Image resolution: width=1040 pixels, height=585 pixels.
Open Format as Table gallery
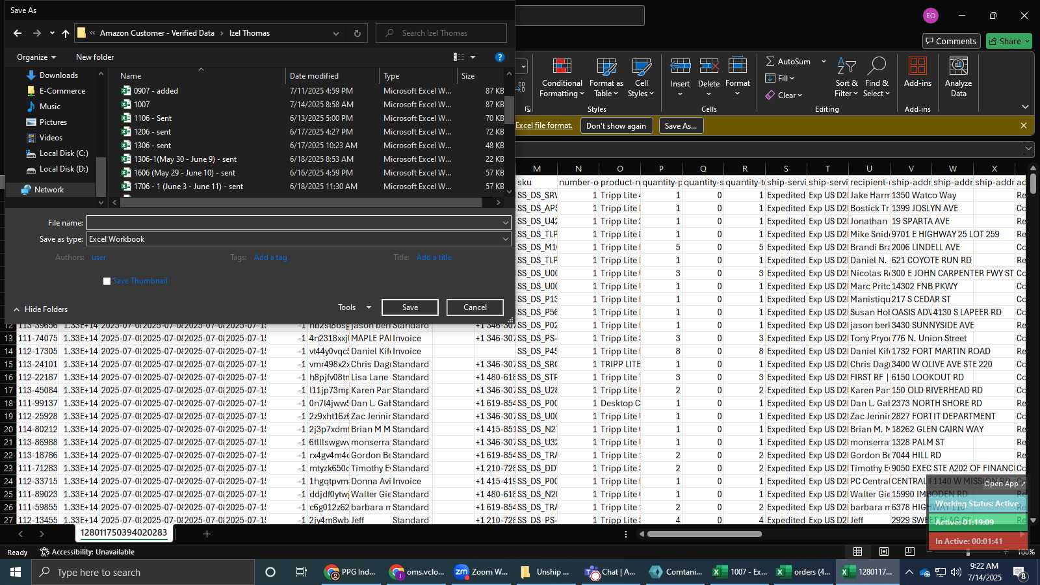coord(606,77)
